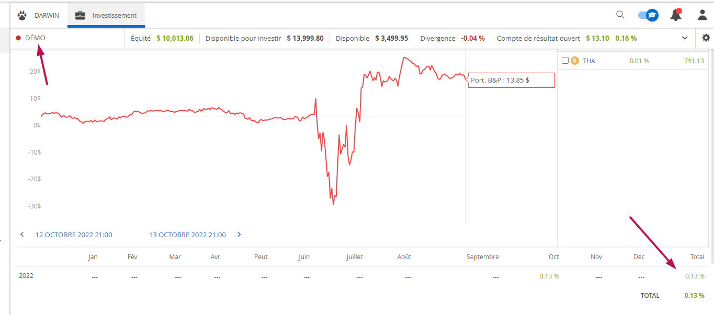Click the Darwin paw logo icon

tap(22, 15)
